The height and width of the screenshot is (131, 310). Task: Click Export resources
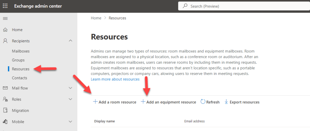pos(245,102)
